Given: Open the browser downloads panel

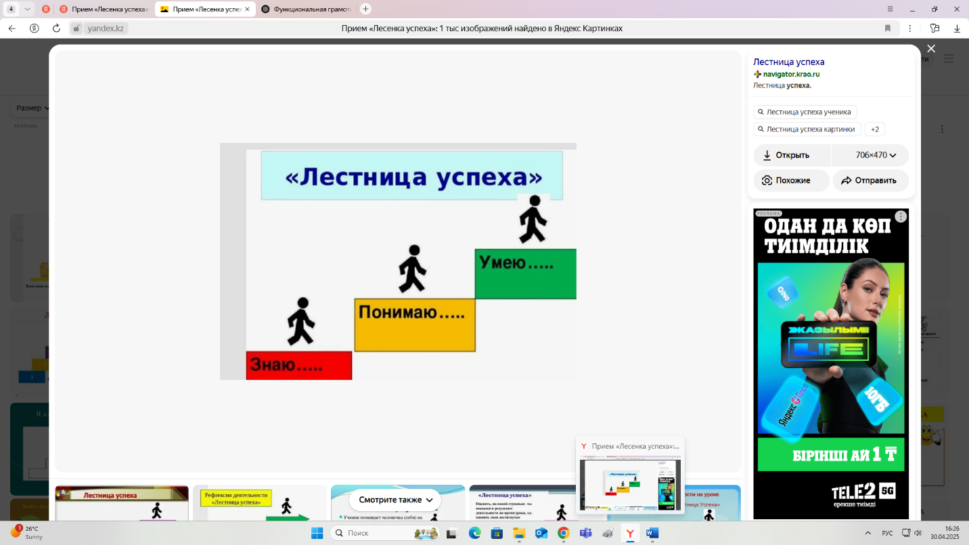Looking at the screenshot, I should tap(957, 28).
